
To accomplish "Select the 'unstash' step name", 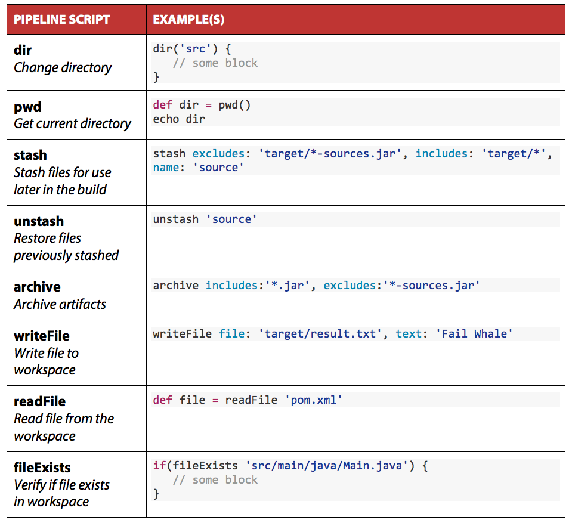I will (x=39, y=221).
